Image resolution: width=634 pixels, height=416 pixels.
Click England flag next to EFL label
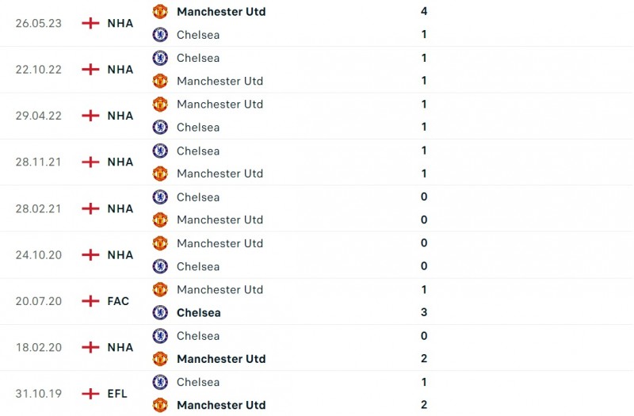[x=91, y=393]
